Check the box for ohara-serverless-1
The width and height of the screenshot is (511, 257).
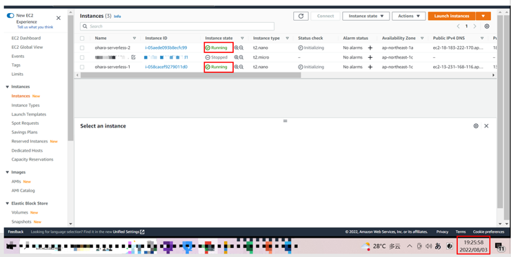(82, 67)
